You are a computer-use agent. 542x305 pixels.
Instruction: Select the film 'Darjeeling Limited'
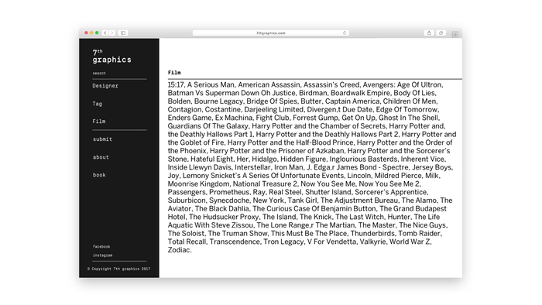[274, 109]
